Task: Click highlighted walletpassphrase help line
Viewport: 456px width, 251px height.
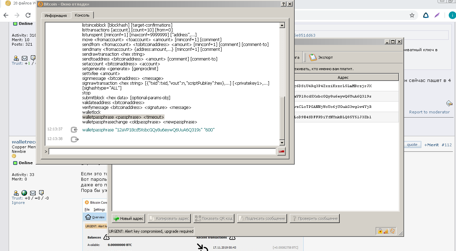Action: 123,117
